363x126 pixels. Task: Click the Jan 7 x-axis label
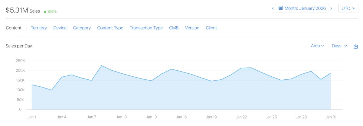click(91, 117)
